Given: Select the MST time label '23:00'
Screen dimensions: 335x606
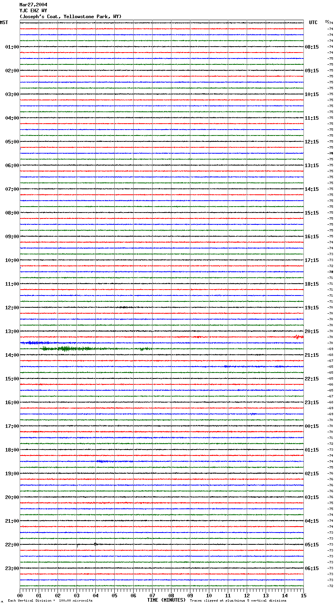Looking at the screenshot, I should click(x=12, y=568).
